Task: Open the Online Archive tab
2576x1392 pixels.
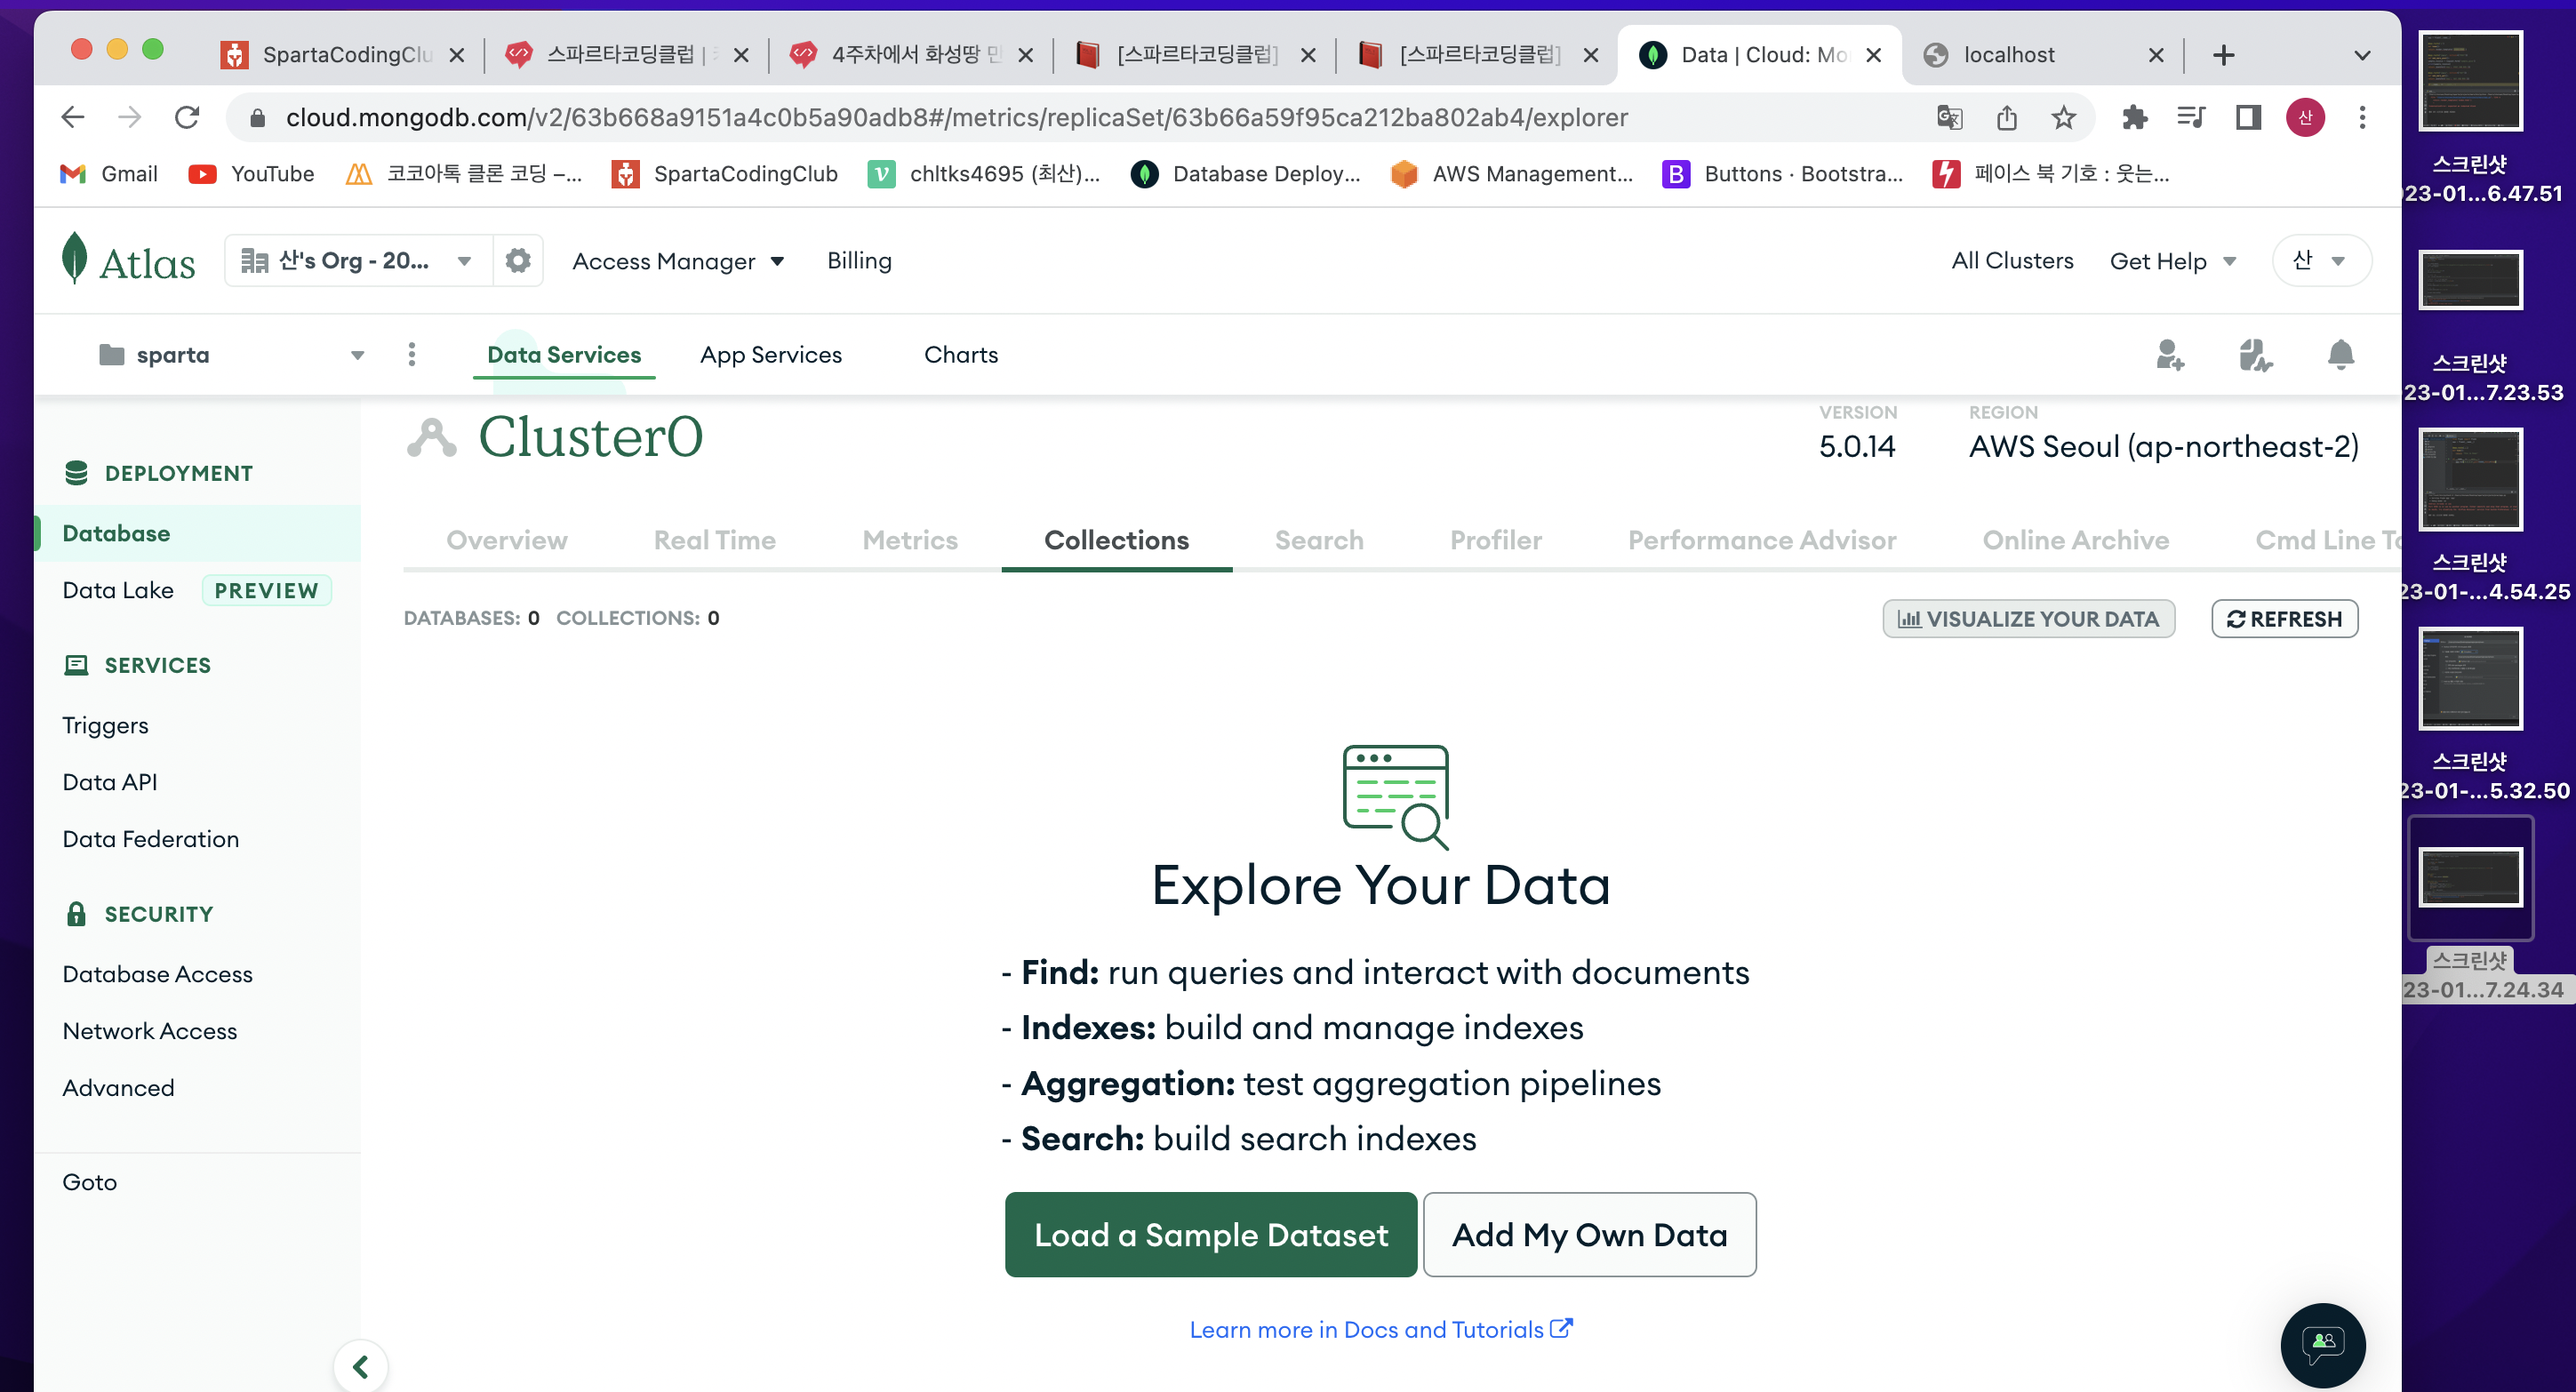Action: point(2076,540)
